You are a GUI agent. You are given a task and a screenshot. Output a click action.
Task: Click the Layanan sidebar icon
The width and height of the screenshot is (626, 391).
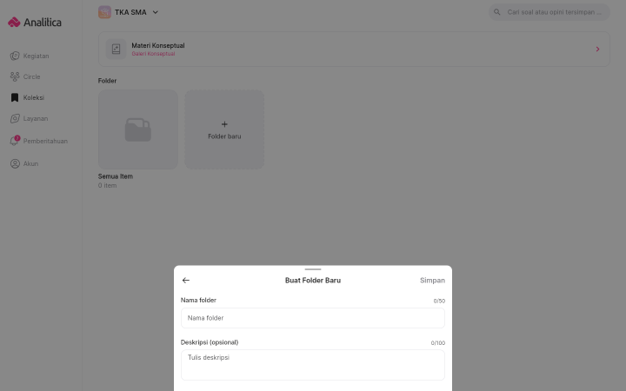coord(15,118)
